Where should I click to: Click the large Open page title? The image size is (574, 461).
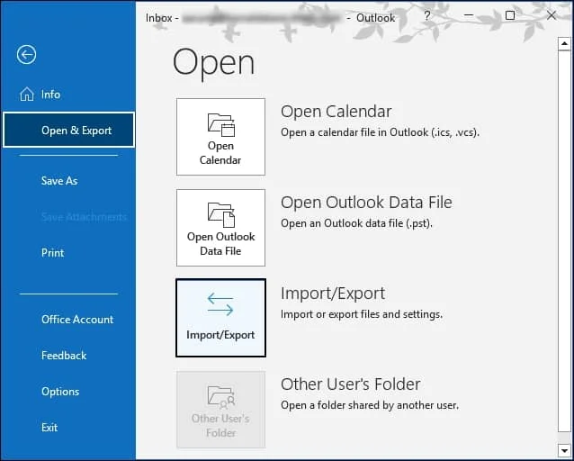[213, 63]
